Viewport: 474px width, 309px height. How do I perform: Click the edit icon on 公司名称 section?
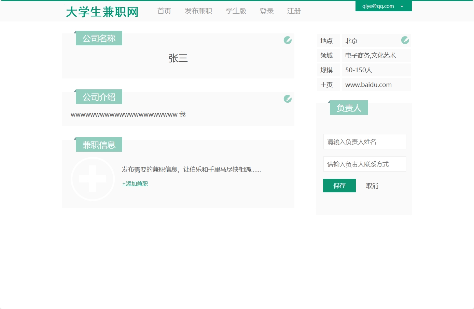[x=287, y=40]
